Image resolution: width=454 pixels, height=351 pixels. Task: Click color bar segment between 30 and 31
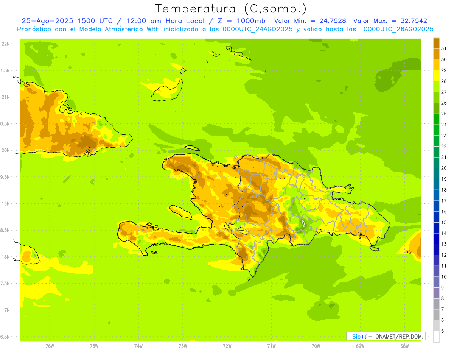tap(436, 54)
